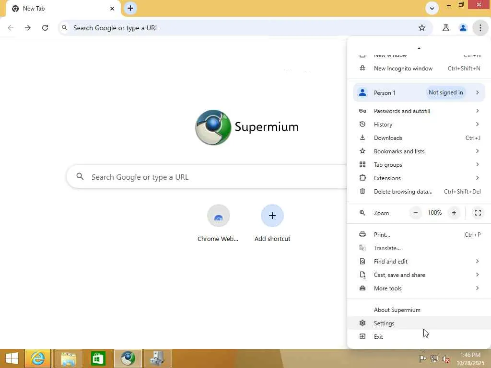491x368 pixels.
Task: Open More tools submenu
Action: click(419, 288)
